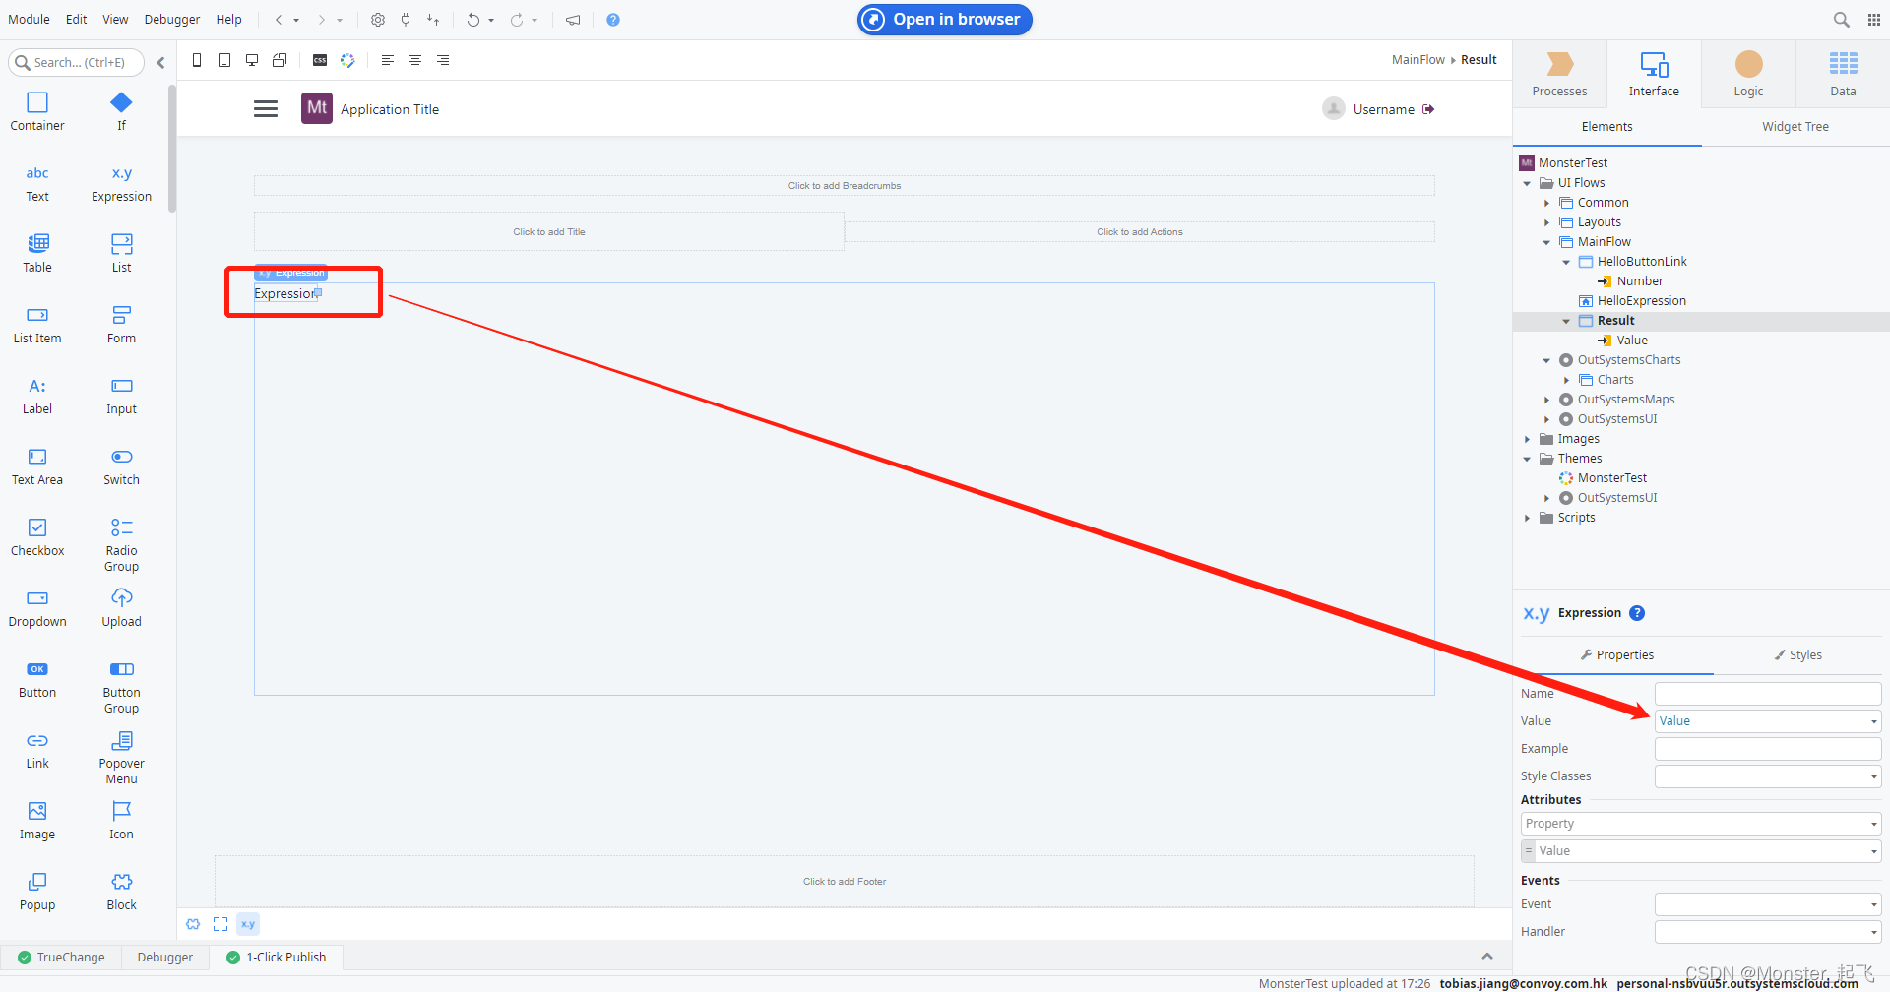1890x992 pixels.
Task: Switch preview to phone device
Action: (197, 60)
